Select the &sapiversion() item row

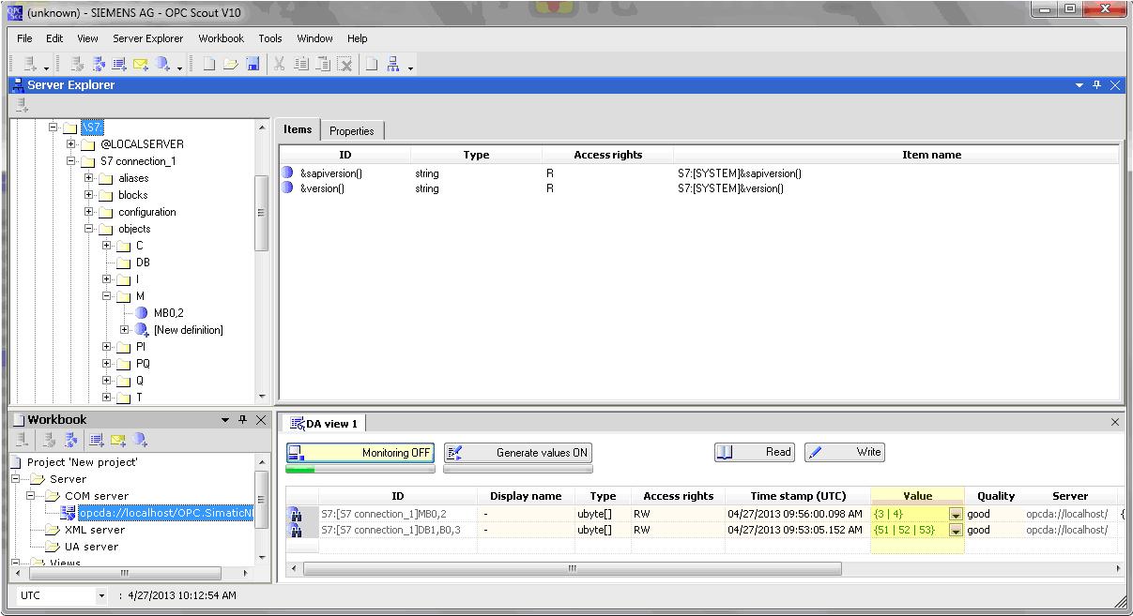699,173
